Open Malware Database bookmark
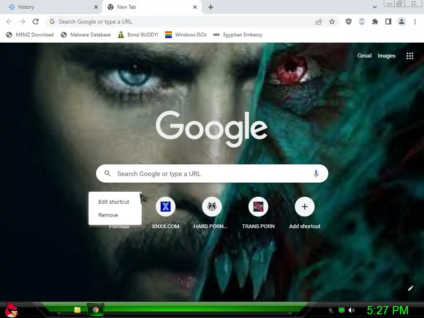 86,35
